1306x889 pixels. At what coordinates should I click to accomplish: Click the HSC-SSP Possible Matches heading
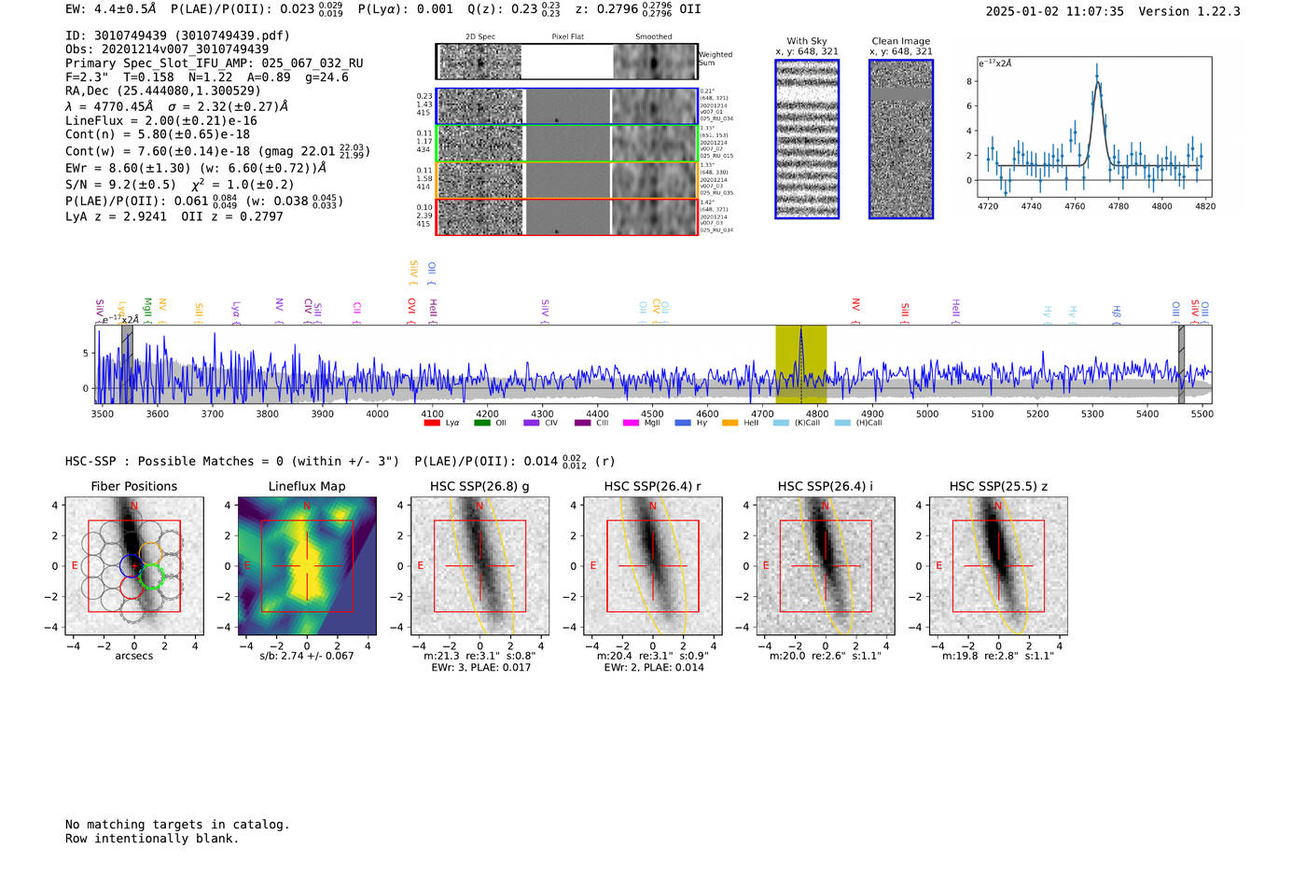coord(232,461)
